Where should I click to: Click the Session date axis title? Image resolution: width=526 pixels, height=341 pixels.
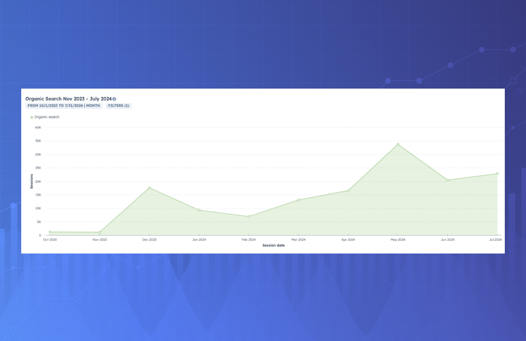(274, 245)
